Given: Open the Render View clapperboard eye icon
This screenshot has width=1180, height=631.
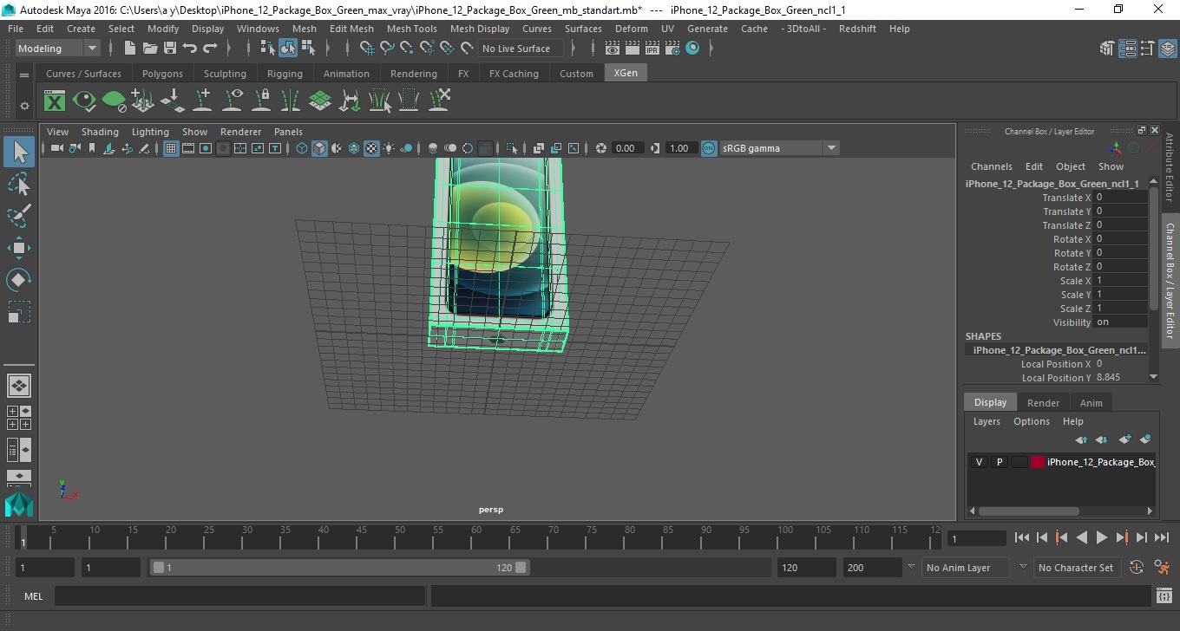Looking at the screenshot, I should (x=613, y=49).
